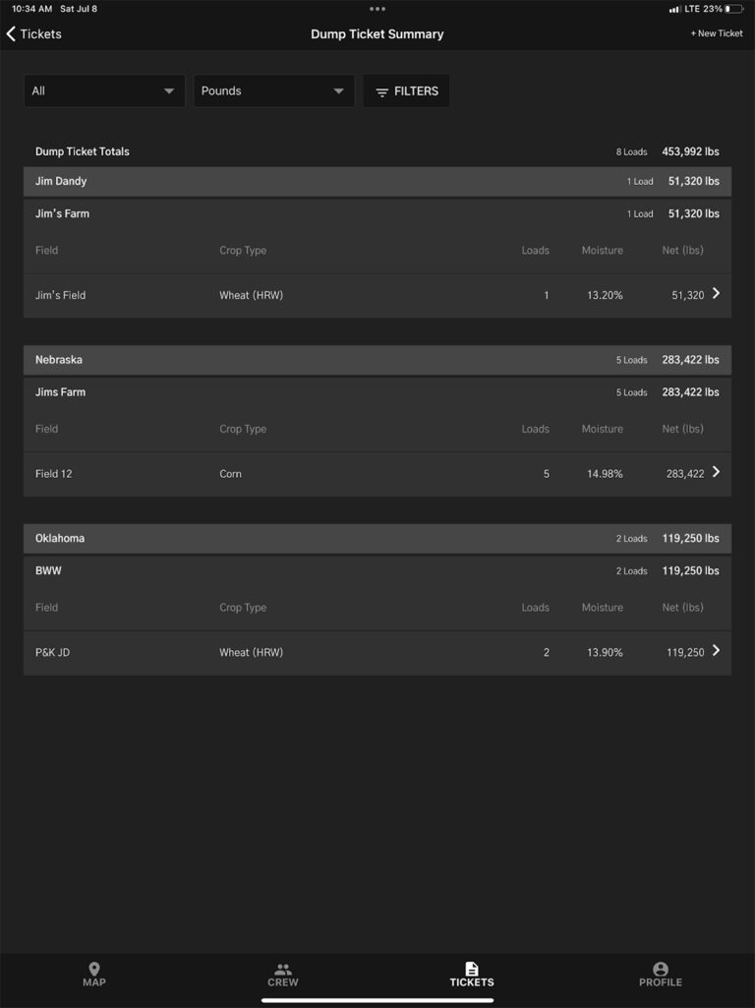Select the Nebraska group header
This screenshot has width=755, height=1008.
[x=377, y=360]
